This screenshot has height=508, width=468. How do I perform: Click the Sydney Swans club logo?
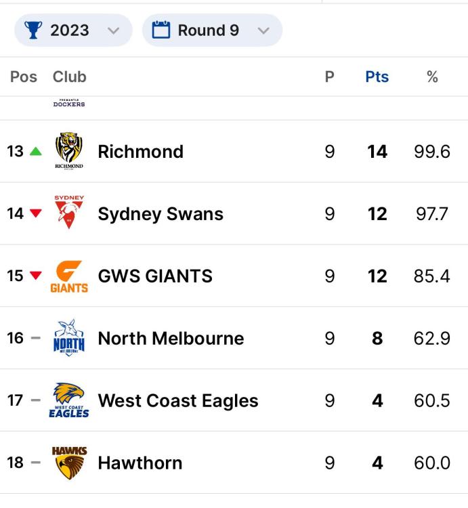tap(69, 212)
